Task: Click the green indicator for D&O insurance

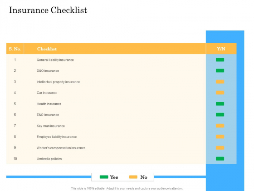Action: [x=220, y=70]
